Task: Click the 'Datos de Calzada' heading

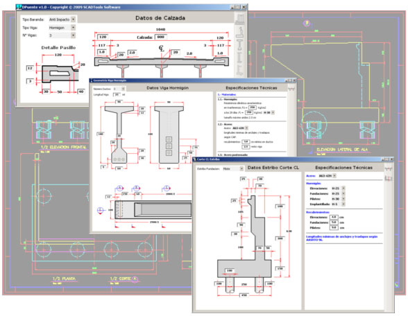Action: click(160, 18)
